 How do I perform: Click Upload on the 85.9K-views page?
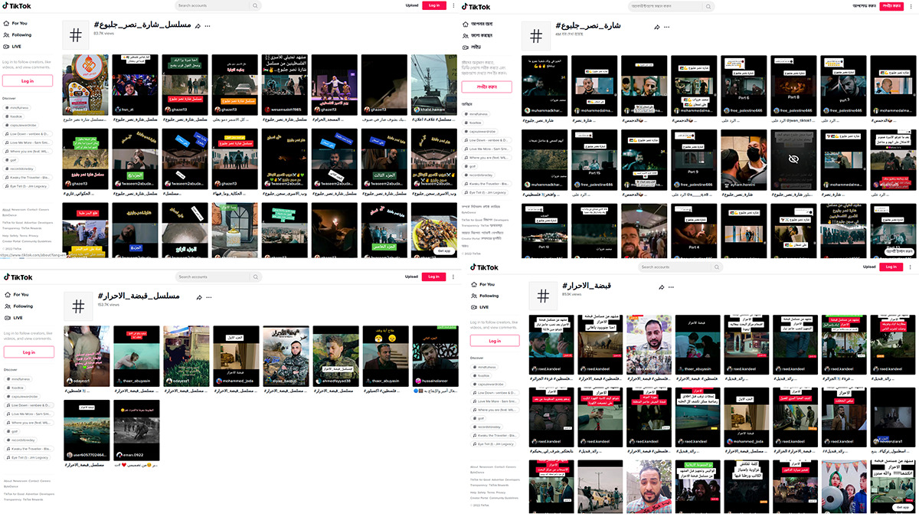point(869,267)
